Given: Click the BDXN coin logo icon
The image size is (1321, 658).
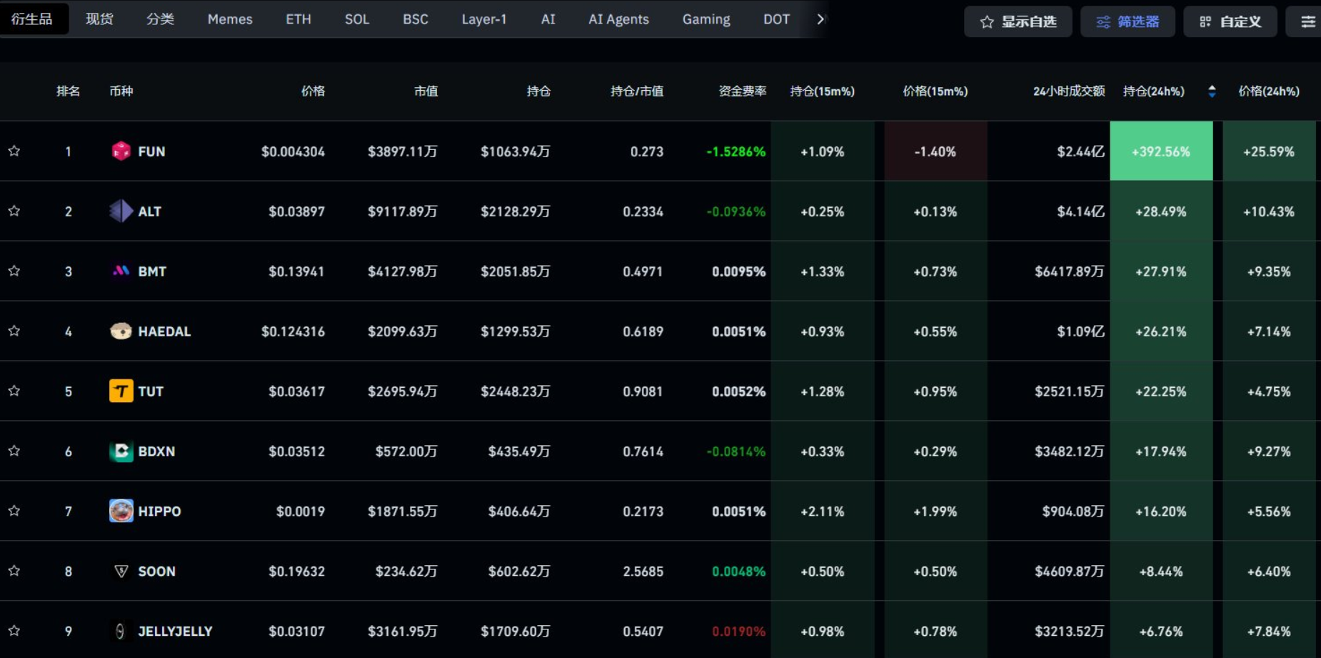Looking at the screenshot, I should (121, 451).
